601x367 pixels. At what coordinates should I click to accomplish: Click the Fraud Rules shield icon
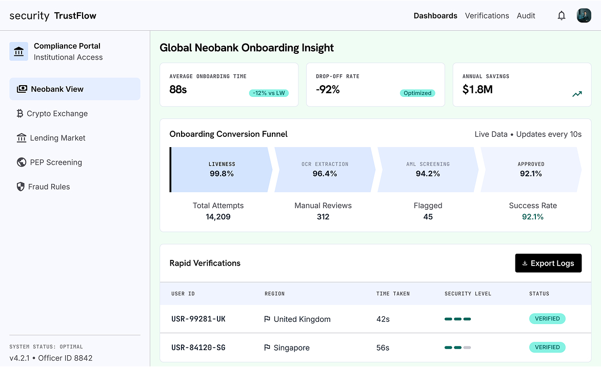tap(21, 187)
